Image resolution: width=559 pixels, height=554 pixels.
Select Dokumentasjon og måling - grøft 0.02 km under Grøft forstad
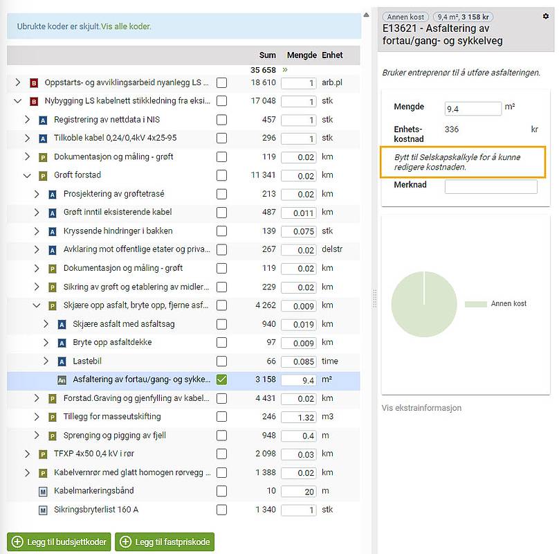[x=183, y=268]
